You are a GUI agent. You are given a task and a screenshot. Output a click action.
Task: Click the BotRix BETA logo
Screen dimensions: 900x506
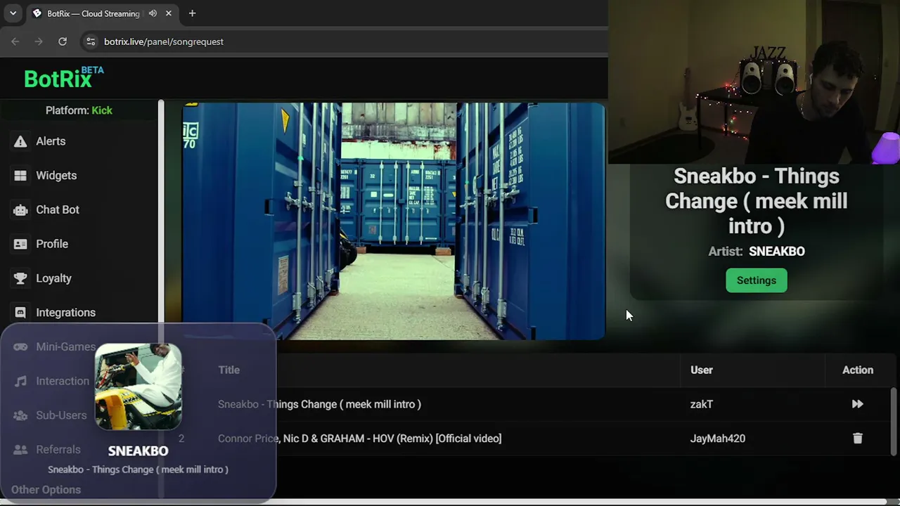63,78
